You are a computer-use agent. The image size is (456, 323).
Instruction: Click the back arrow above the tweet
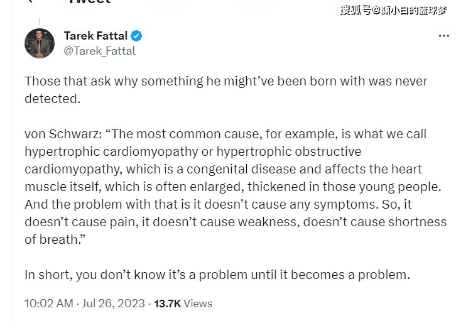30,2
